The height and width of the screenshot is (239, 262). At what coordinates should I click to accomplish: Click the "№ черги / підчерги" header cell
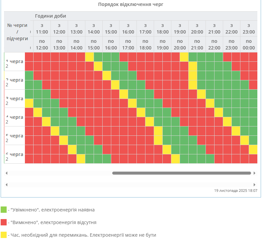point(17,32)
